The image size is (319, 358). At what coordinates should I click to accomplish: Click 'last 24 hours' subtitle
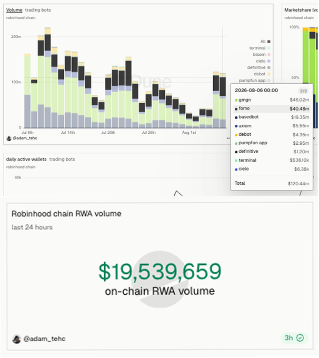click(x=32, y=227)
